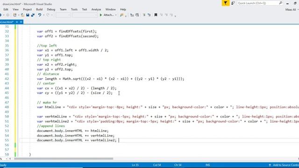299x168 pixels.
Task: Click the // make hr comment
Action: point(47,102)
